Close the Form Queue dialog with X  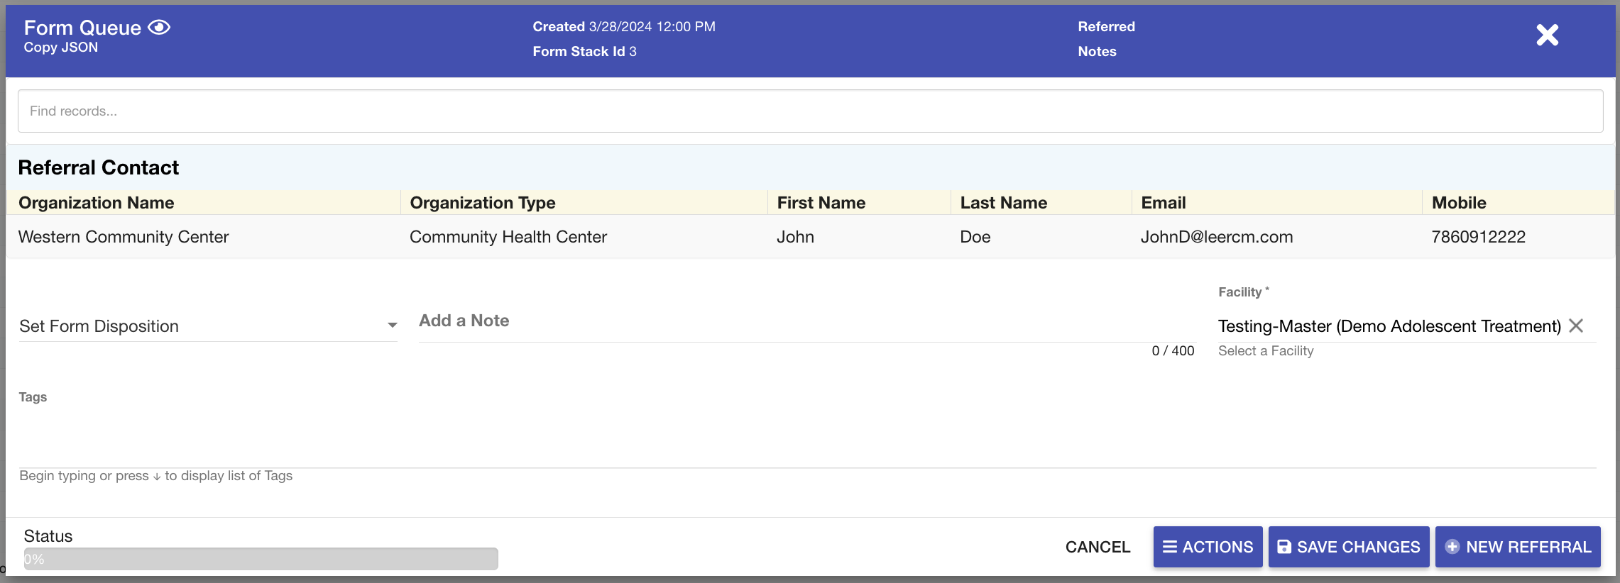click(x=1547, y=35)
